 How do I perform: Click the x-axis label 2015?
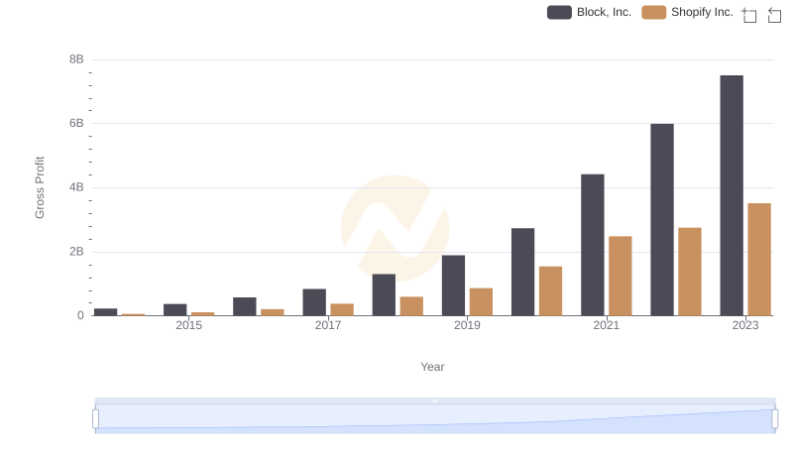(x=188, y=325)
